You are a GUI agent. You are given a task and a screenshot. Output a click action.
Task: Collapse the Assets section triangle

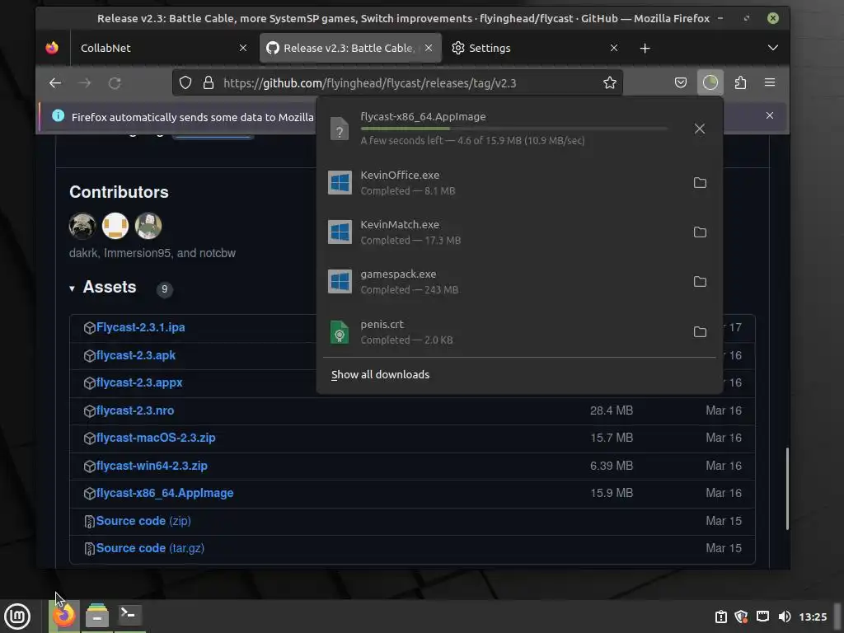point(72,288)
